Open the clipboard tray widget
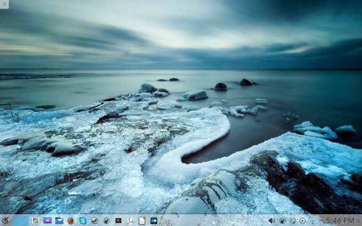362x226 pixels. [292, 220]
